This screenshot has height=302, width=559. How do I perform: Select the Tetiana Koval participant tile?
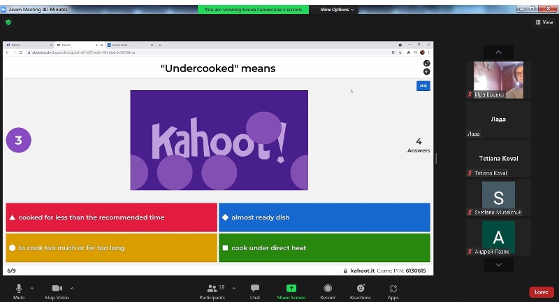pyautogui.click(x=498, y=159)
